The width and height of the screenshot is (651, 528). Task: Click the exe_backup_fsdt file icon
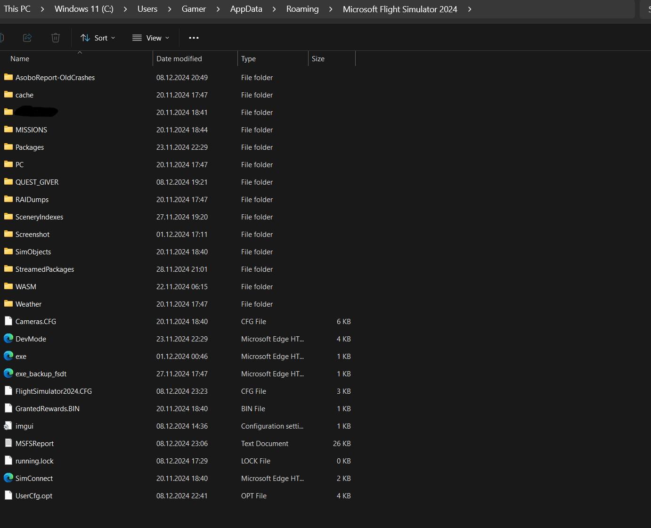(8, 374)
